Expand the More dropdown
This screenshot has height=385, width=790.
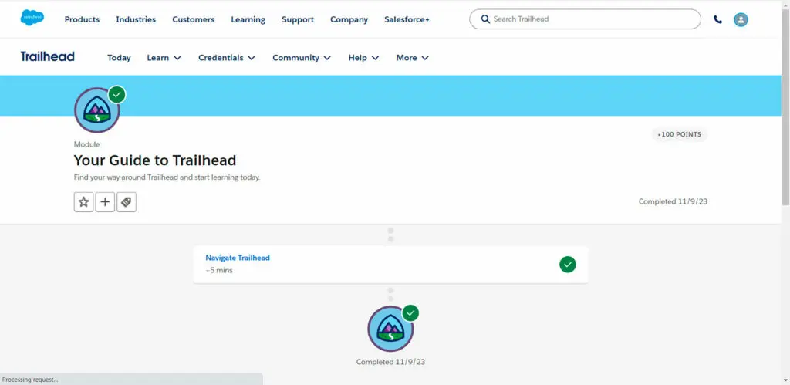click(412, 58)
